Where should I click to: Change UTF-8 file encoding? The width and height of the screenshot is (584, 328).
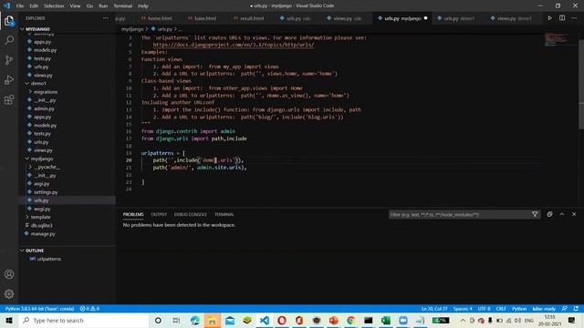click(485, 309)
